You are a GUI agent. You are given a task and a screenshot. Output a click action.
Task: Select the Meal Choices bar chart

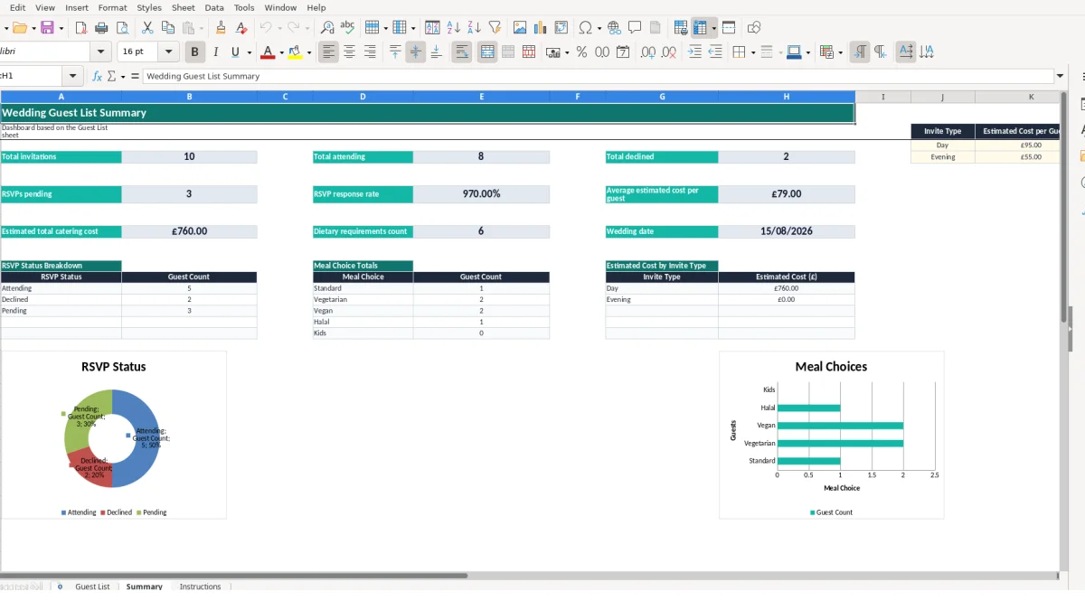pyautogui.click(x=831, y=435)
